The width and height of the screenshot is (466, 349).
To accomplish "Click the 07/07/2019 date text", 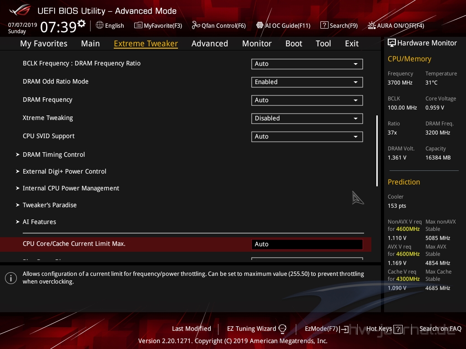I will point(23,25).
